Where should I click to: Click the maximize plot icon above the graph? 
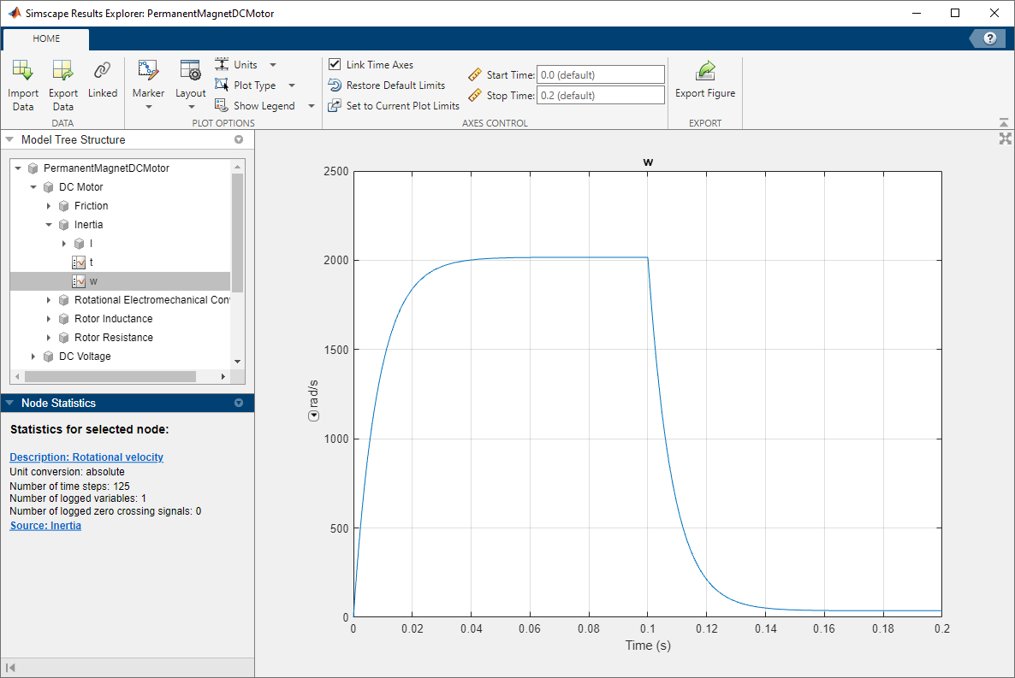click(1006, 139)
